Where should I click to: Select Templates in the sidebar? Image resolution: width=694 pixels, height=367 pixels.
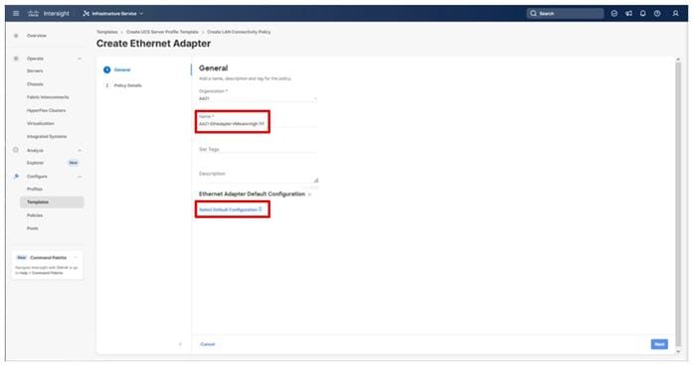click(x=52, y=201)
